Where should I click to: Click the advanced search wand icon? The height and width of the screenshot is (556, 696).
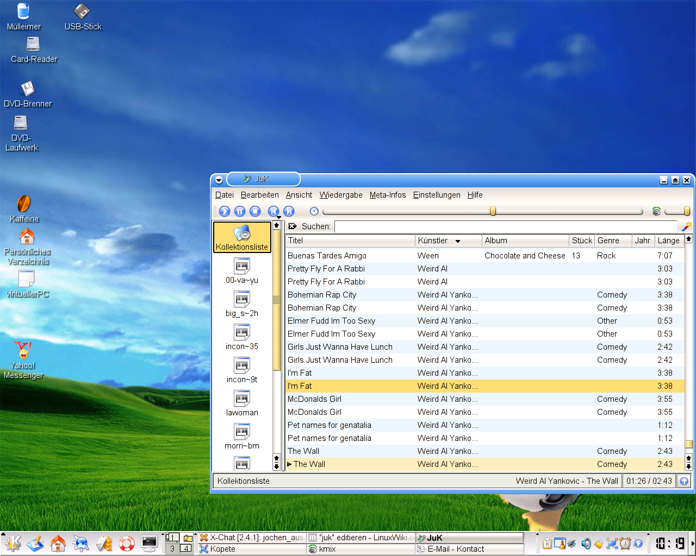(686, 226)
